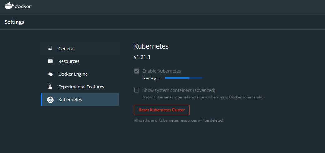325x153 pixels.
Task: Click the General sliders icon
Action: [50, 48]
